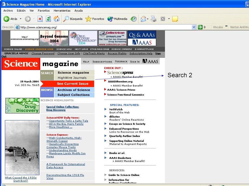The width and height of the screenshot is (249, 186).
Task: Open back button history dropdown arrow
Action: point(21,19)
